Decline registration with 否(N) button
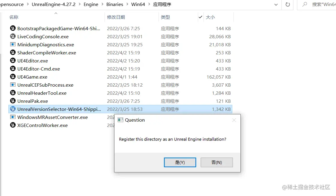Screen dimensions: 336x196 (x=217, y=163)
